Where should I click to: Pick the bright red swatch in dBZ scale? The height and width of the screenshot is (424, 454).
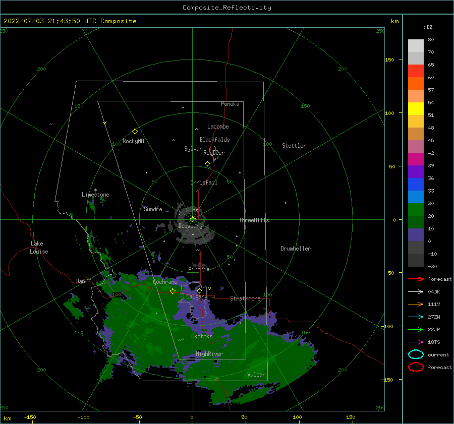416,71
